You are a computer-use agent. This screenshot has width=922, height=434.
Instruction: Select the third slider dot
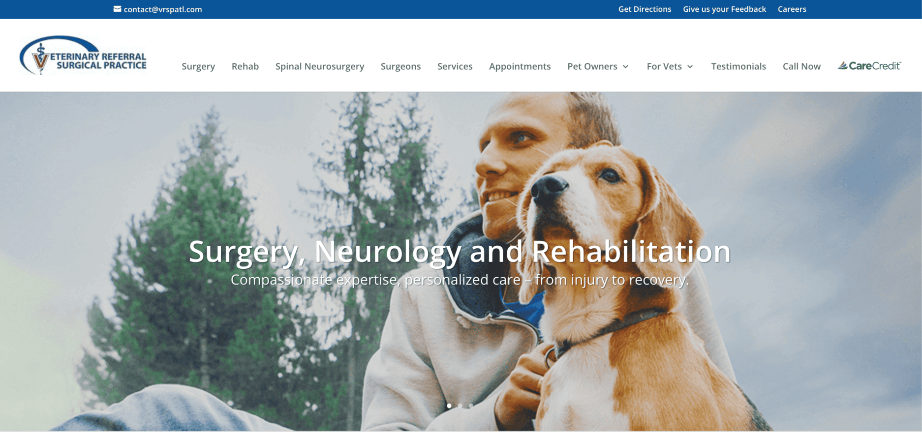471,406
